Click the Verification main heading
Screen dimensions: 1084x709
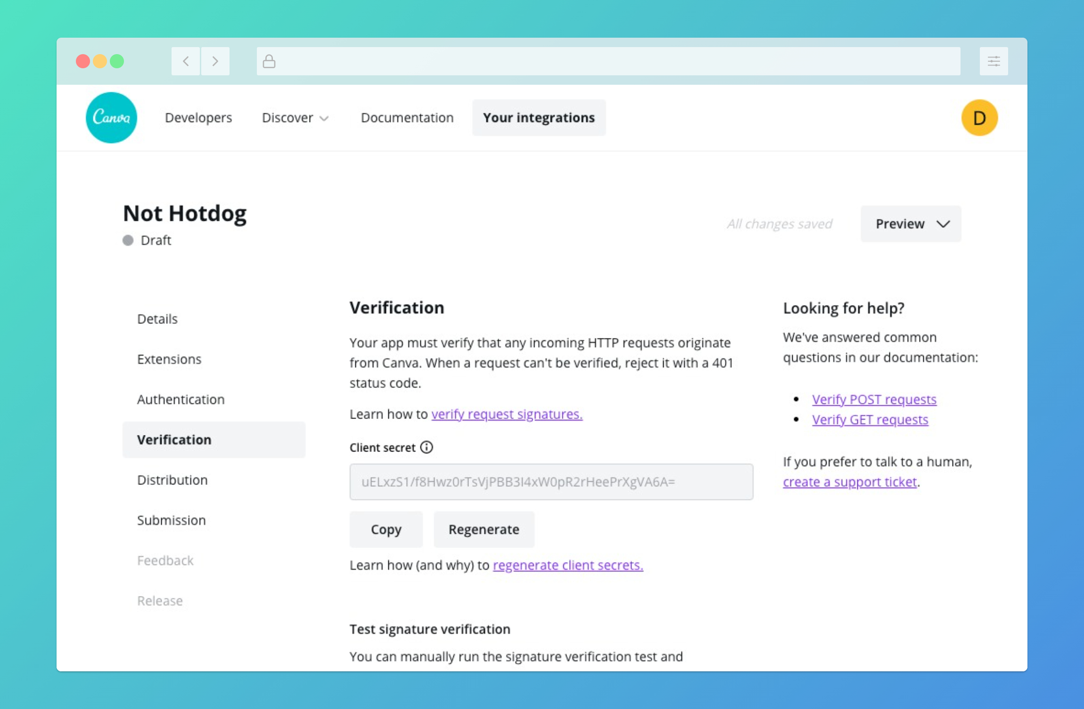397,308
